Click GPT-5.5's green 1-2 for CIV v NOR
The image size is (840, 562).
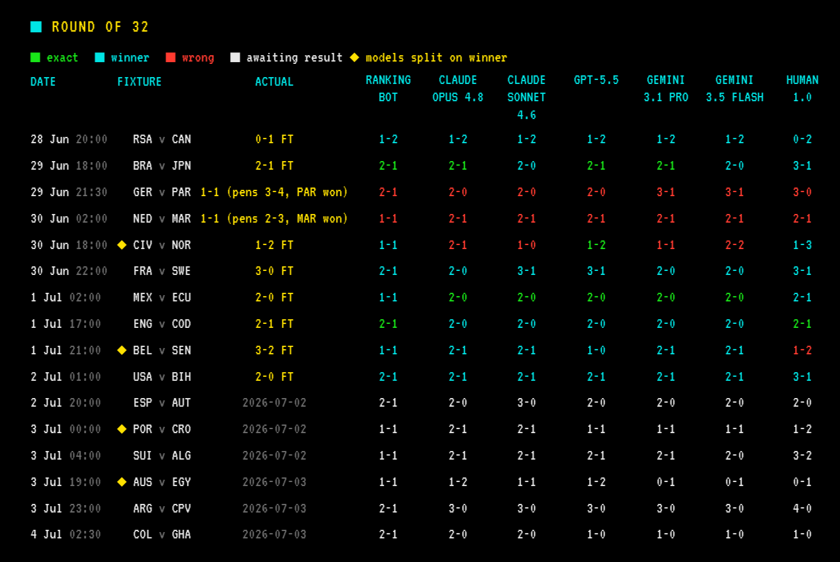pos(596,245)
